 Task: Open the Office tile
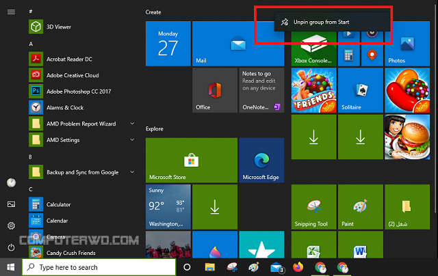(215, 90)
